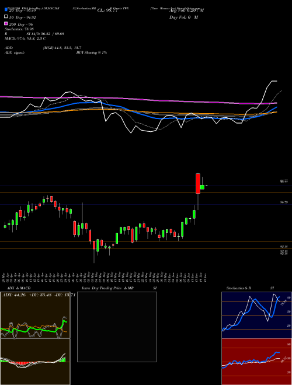Click the '+DY: 35.48' readout in ADX panel
This screenshot has height=385, width=292.
click(40, 295)
